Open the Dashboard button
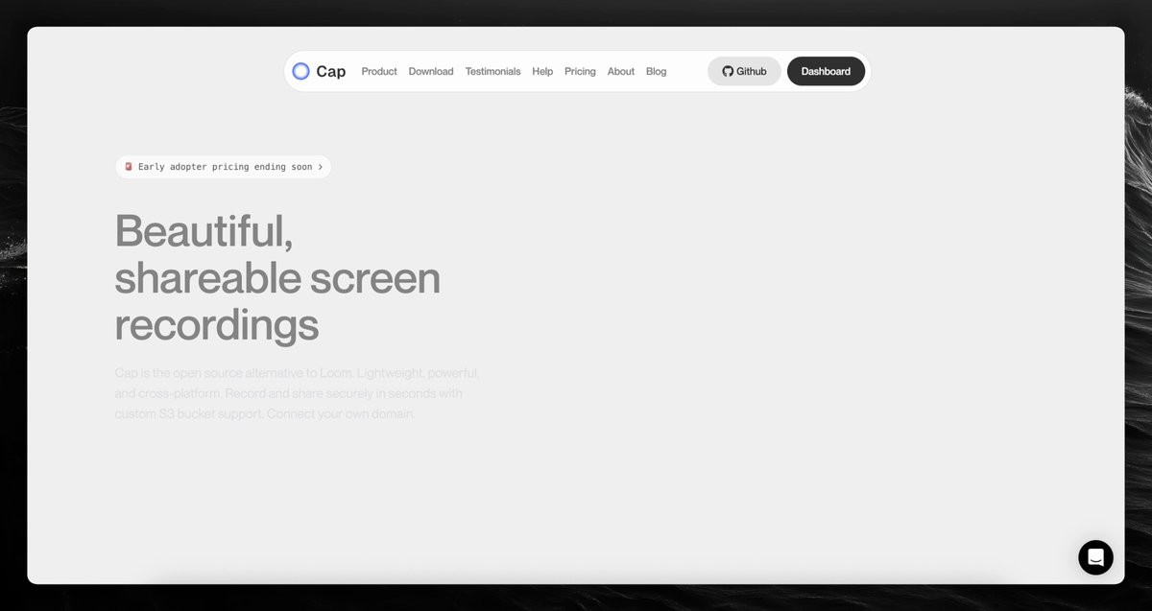 pos(826,71)
